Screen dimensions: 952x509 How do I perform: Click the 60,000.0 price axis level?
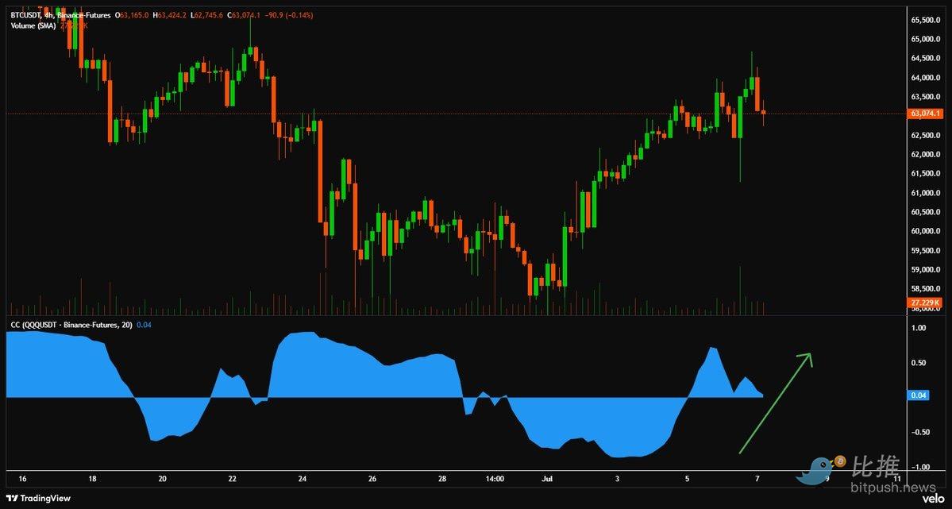925,231
